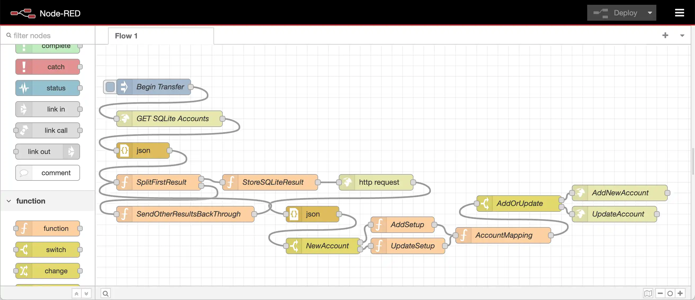The height and width of the screenshot is (300, 695).
Task: Open the Deploy options dropdown arrow
Action: click(x=650, y=12)
